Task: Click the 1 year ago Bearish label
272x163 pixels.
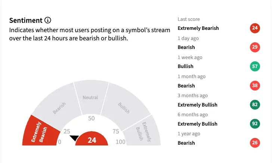Action: (186, 143)
